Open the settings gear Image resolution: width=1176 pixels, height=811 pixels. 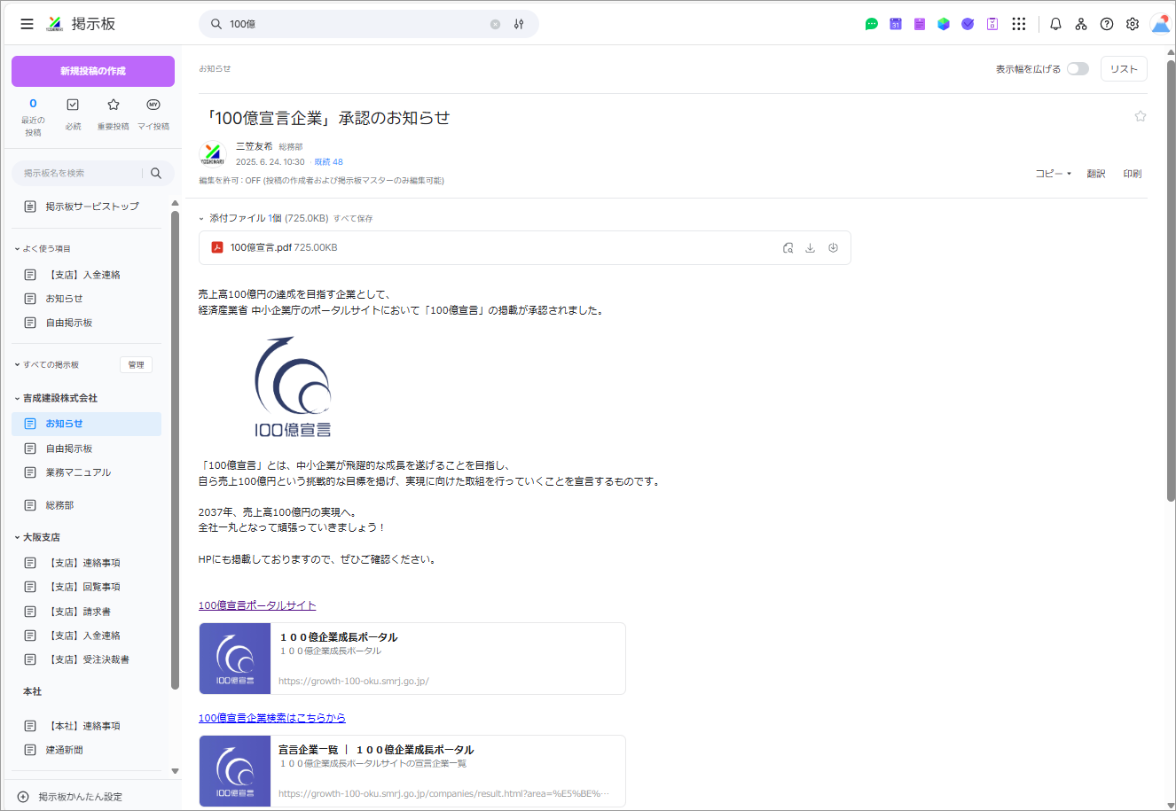coord(1133,24)
